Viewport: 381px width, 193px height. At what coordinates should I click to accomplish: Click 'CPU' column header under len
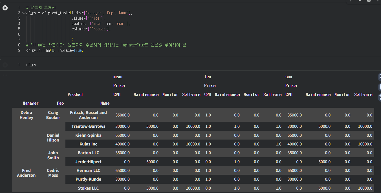tap(208, 95)
